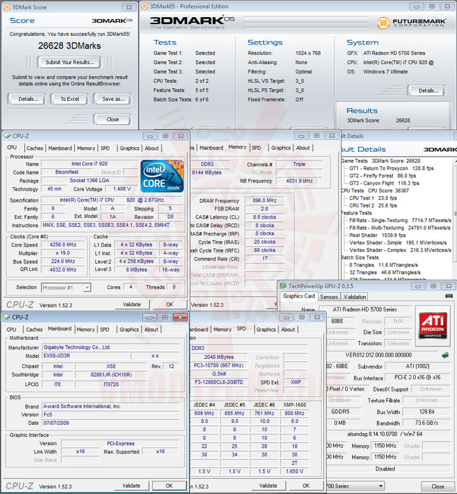
Task: Open CPU tab in CPU-Z Mainboard window
Action: [x=11, y=329]
